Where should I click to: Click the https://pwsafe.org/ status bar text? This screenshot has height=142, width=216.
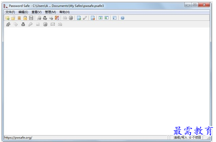click(18, 137)
